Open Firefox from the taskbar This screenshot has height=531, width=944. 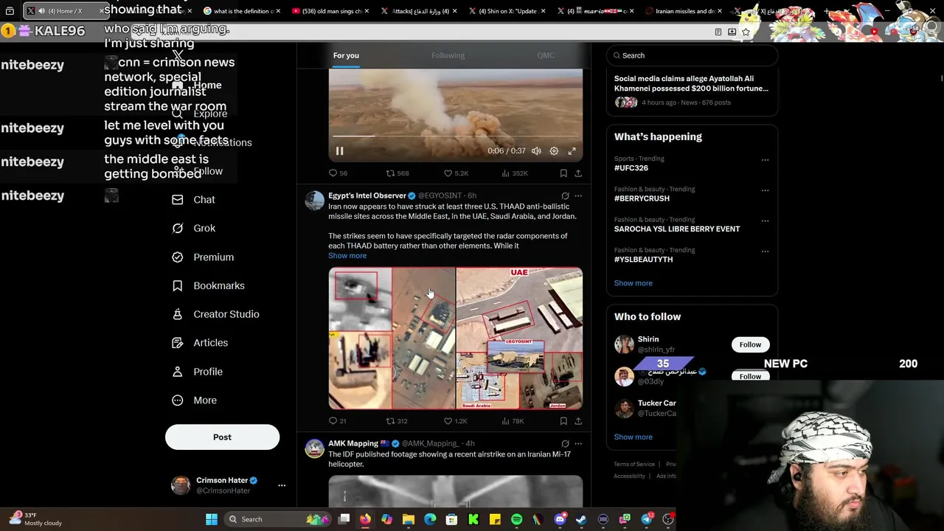tap(365, 519)
